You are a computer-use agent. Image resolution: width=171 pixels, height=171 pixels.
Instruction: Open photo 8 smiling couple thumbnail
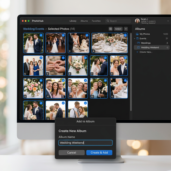[119, 65]
